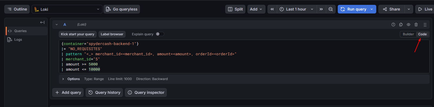The image size is (434, 107).
Task: Collapse query row A
Action: pos(57,25)
